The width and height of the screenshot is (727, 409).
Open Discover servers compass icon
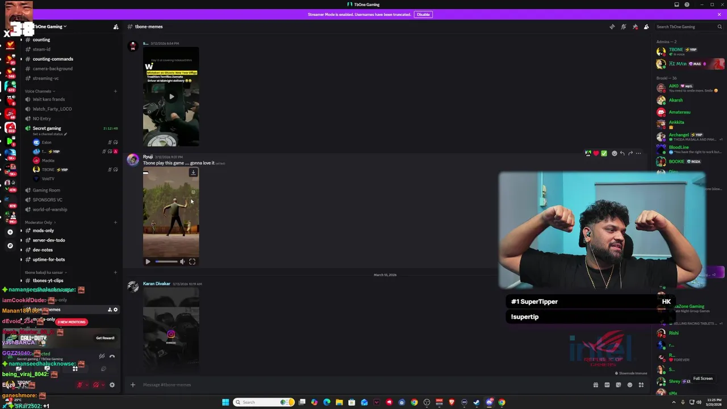point(10,245)
